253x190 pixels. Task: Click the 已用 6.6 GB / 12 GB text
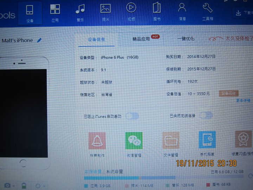point(227,172)
